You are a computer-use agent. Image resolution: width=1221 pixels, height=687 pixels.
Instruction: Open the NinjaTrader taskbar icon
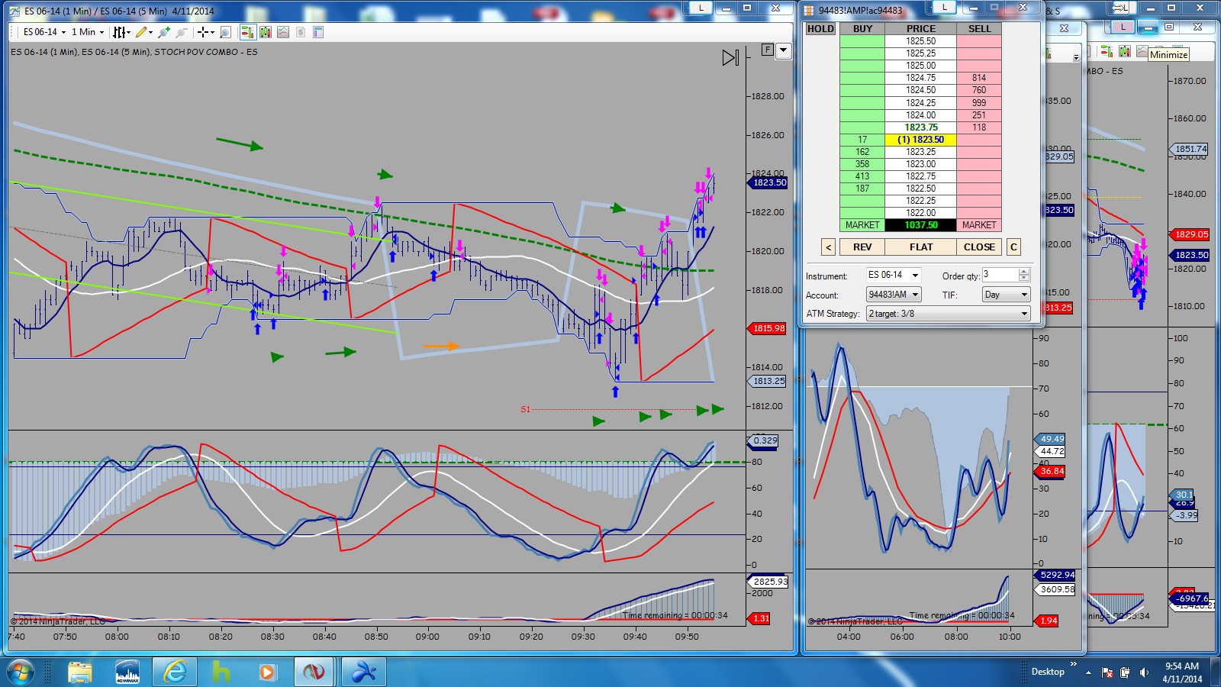(x=314, y=672)
